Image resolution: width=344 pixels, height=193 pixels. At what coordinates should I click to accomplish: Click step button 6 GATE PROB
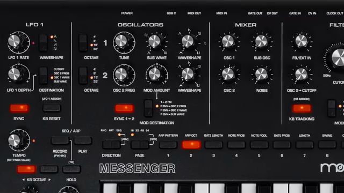tap(282, 145)
